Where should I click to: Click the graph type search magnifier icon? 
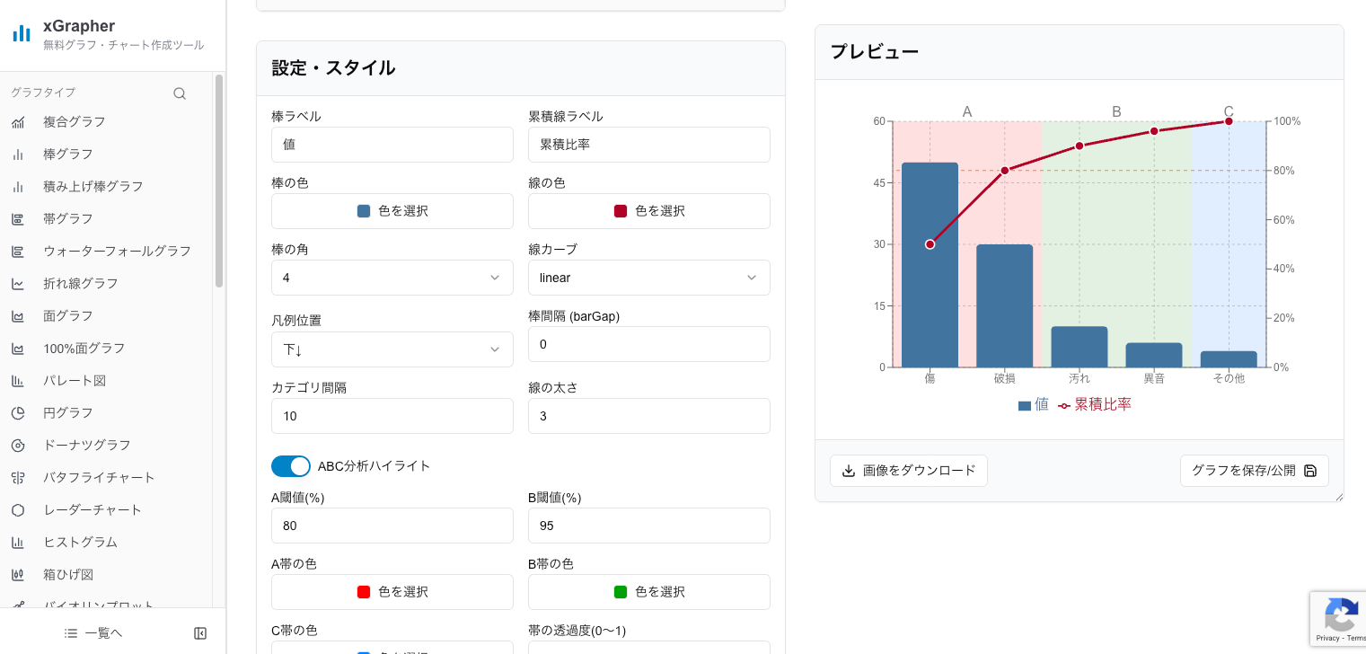coord(180,93)
